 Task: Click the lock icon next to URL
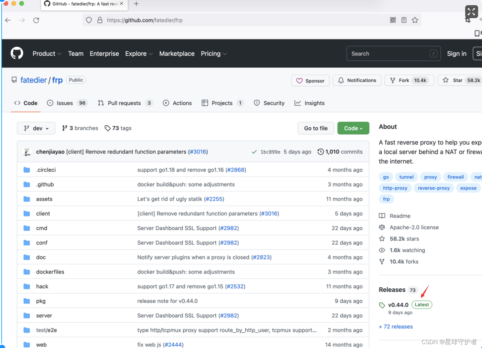(100, 20)
